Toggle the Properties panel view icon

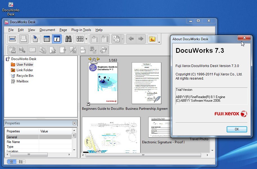[47, 39]
